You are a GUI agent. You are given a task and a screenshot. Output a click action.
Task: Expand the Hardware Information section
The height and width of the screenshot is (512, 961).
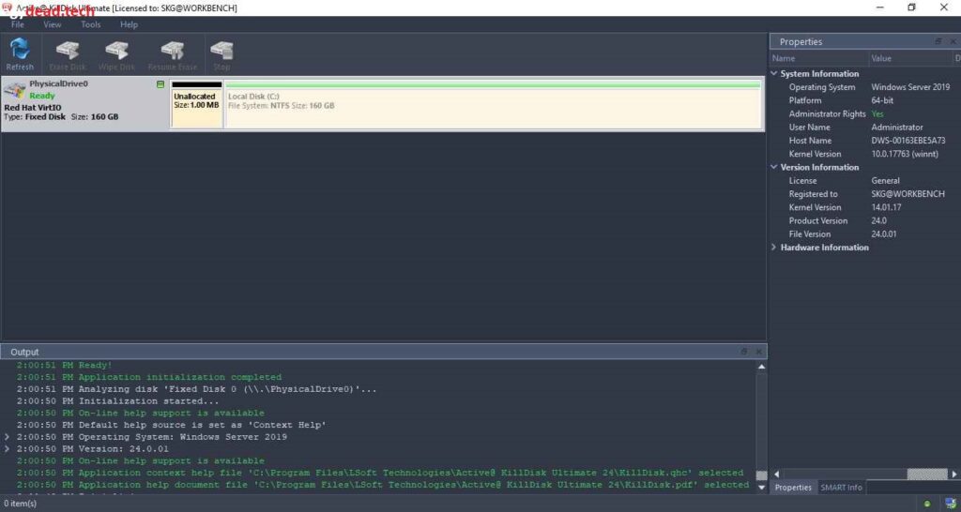774,248
